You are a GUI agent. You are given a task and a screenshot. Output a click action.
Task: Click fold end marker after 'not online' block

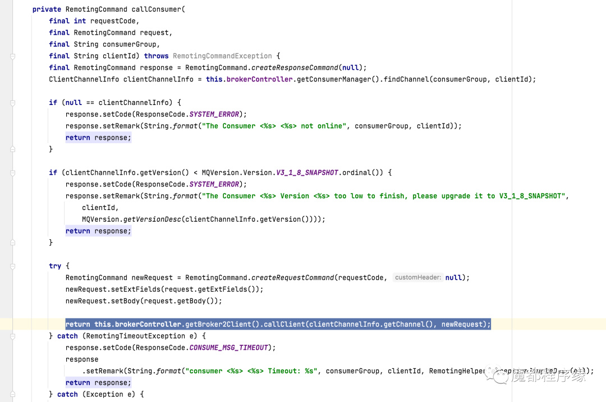[x=12, y=149]
